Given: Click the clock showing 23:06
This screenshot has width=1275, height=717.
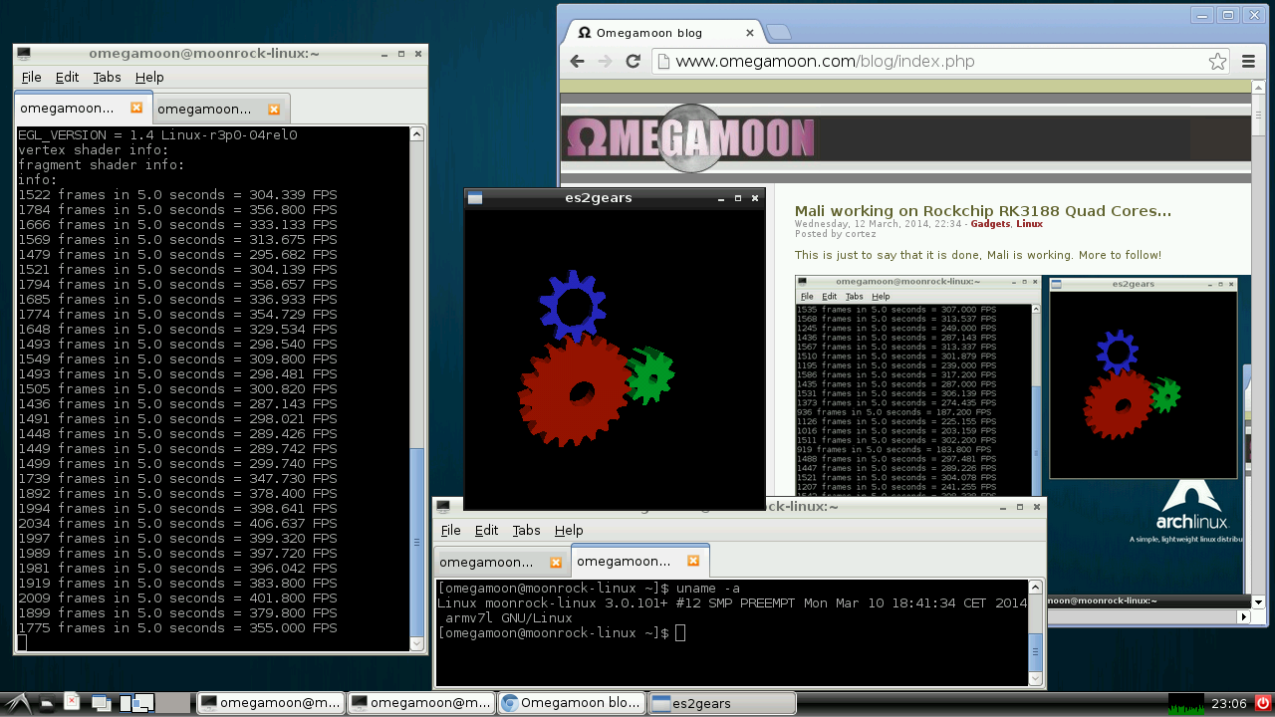Looking at the screenshot, I should coord(1229,703).
